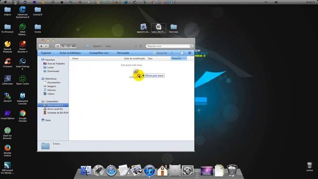
Task: Open the Mac Pro computer dock icon
Action: [175, 170]
